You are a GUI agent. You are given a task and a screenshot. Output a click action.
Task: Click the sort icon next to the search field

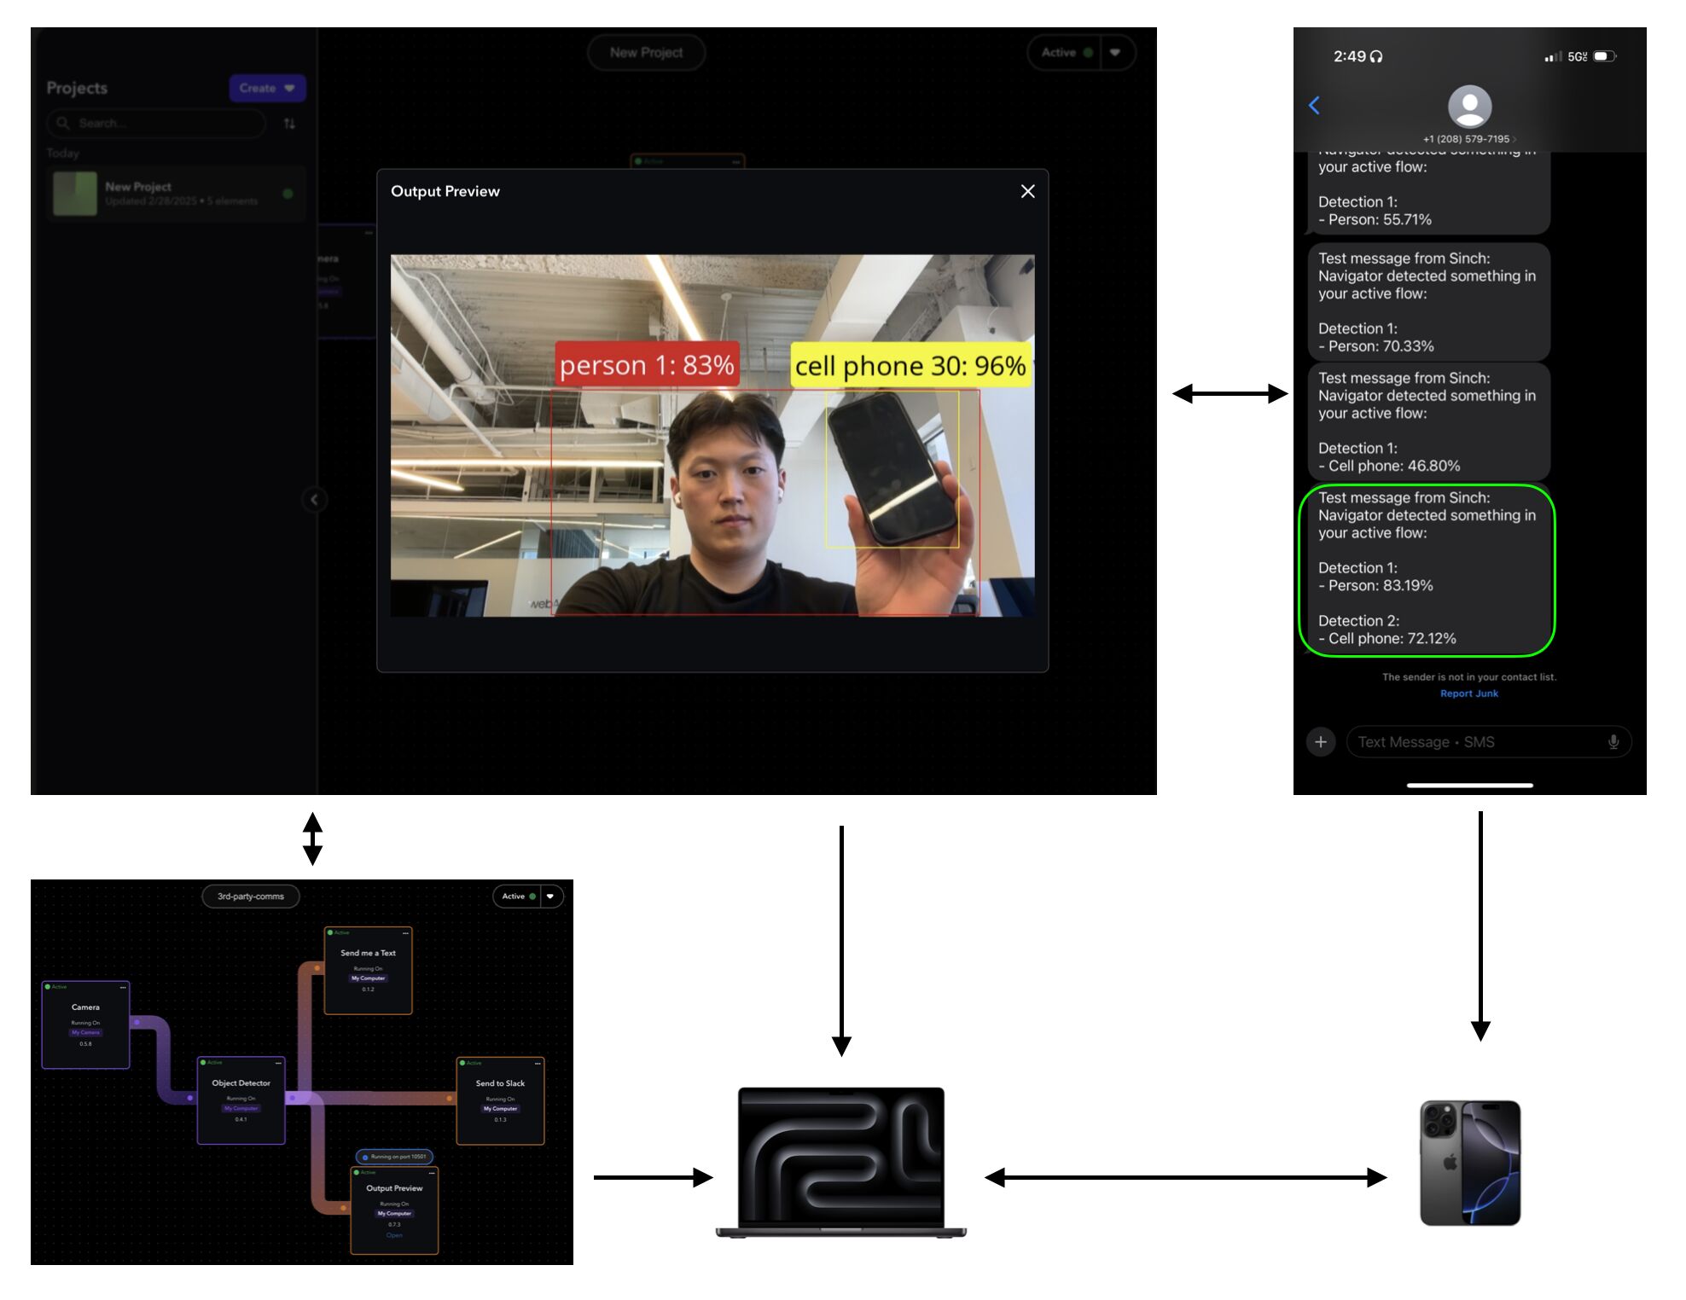point(290,125)
